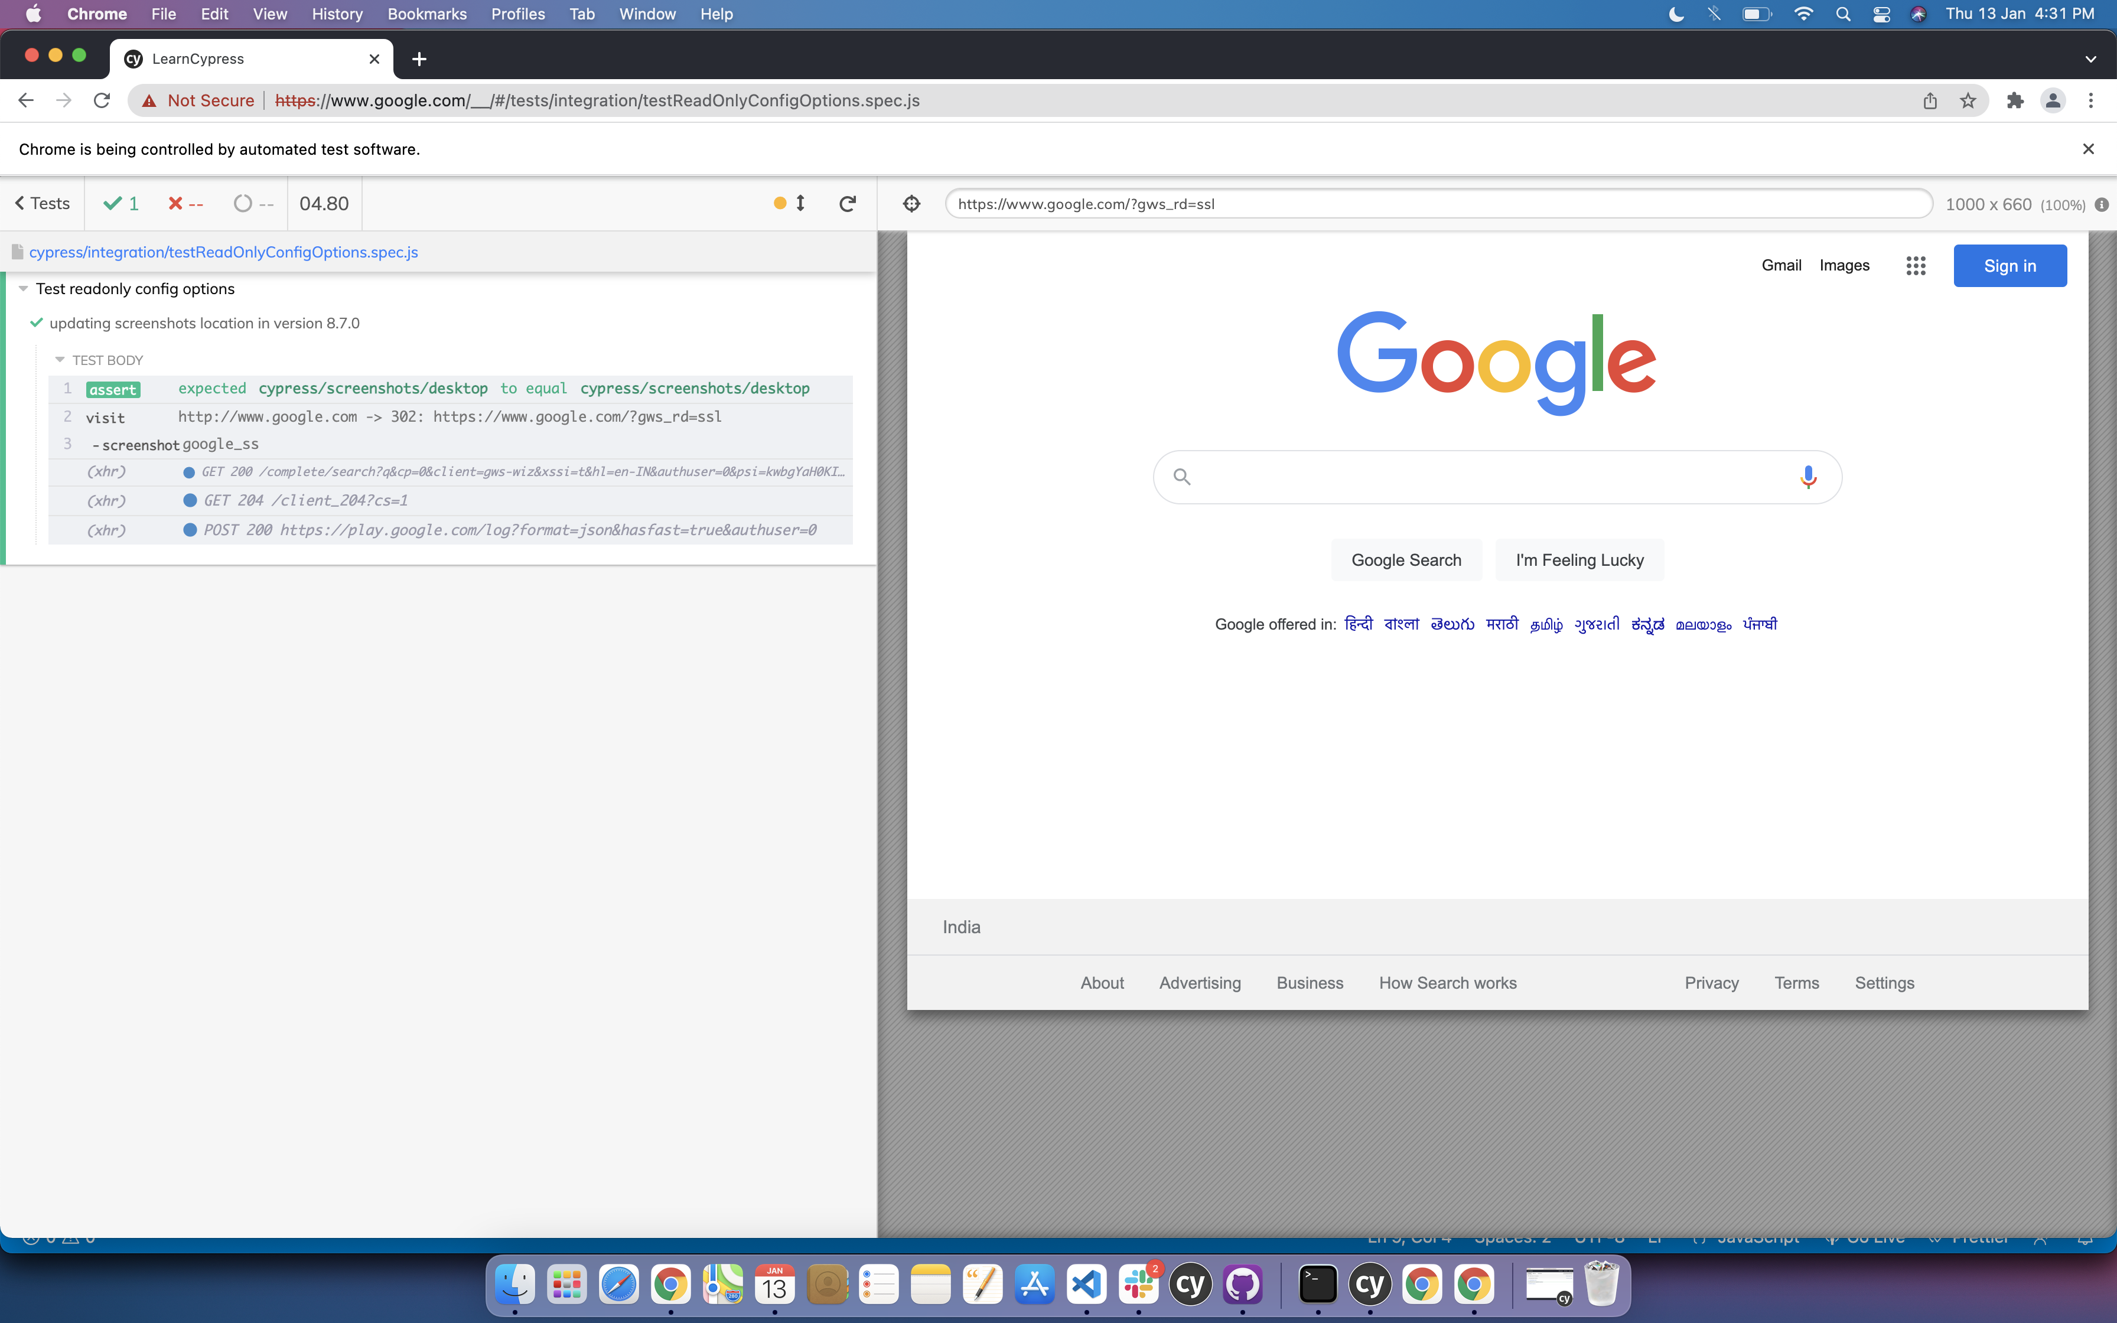Open the Chrome extensions puzzle icon
The height and width of the screenshot is (1323, 2117).
2015,100
